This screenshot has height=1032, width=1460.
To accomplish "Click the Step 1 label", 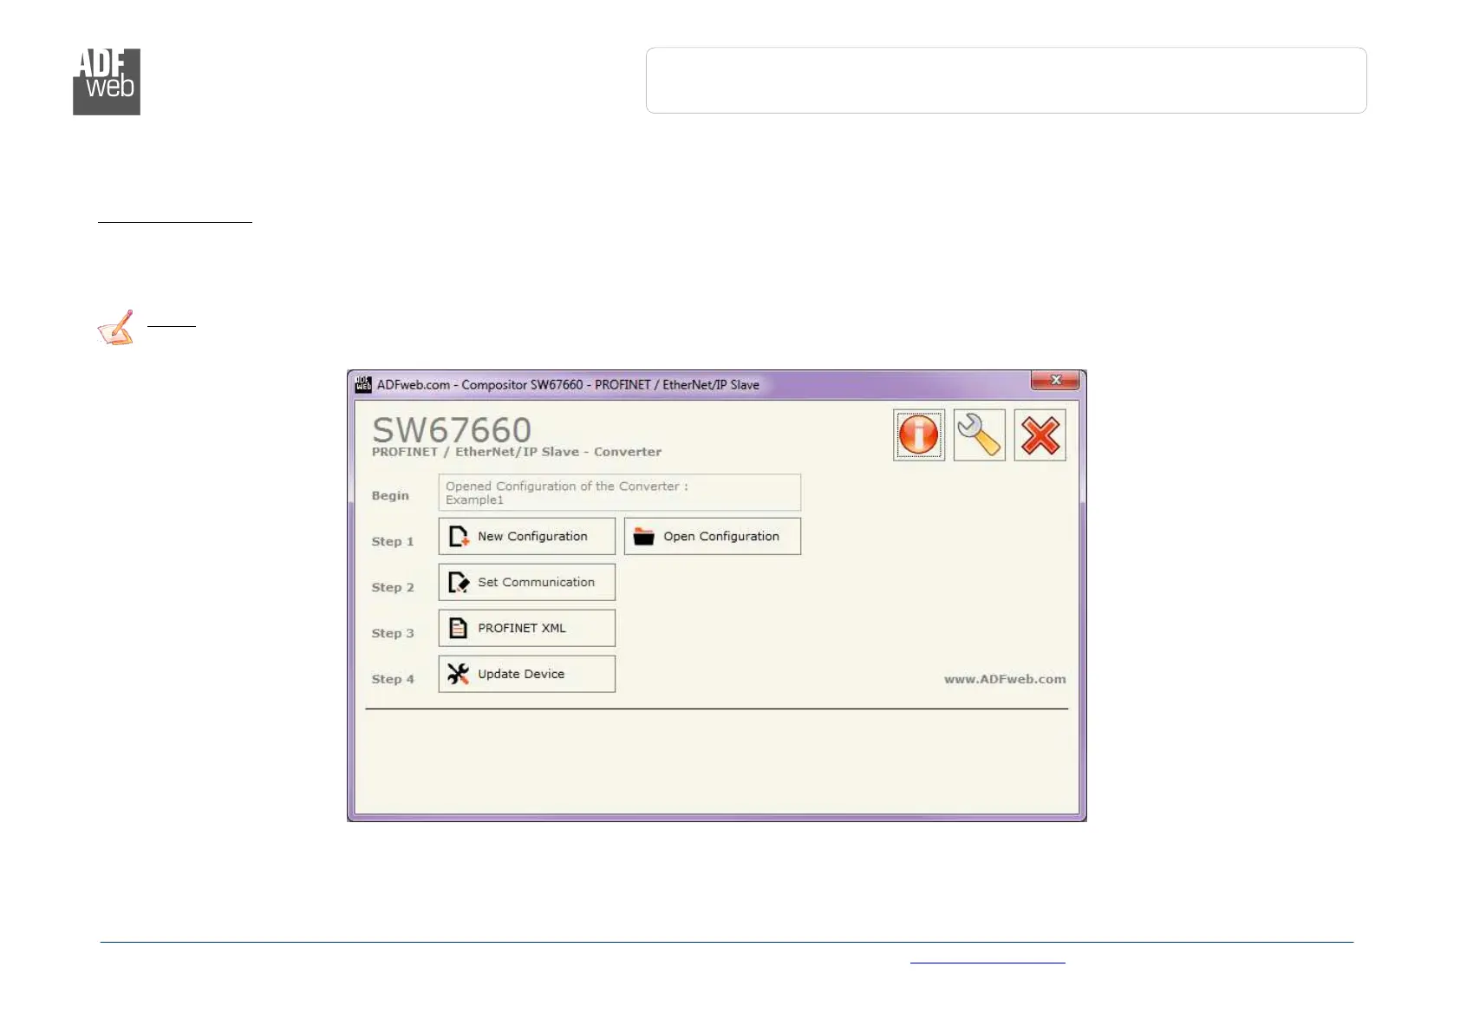I will [x=393, y=541].
